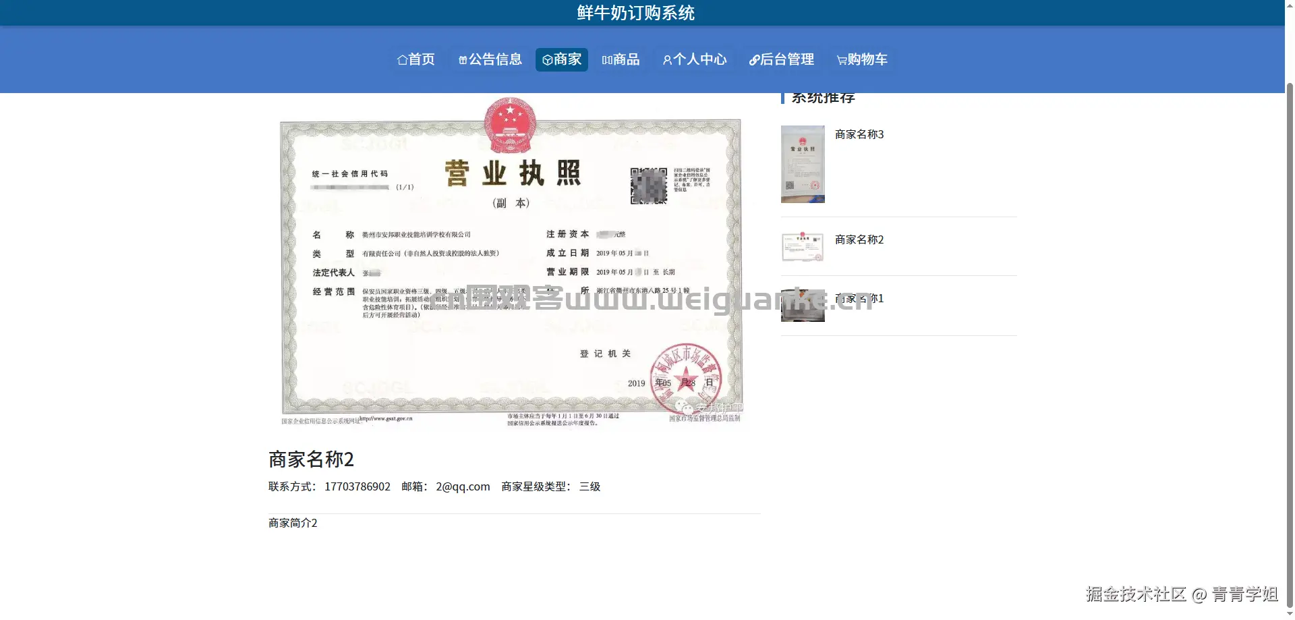Click the email 2@qq.com
The image size is (1295, 620).
click(x=463, y=486)
